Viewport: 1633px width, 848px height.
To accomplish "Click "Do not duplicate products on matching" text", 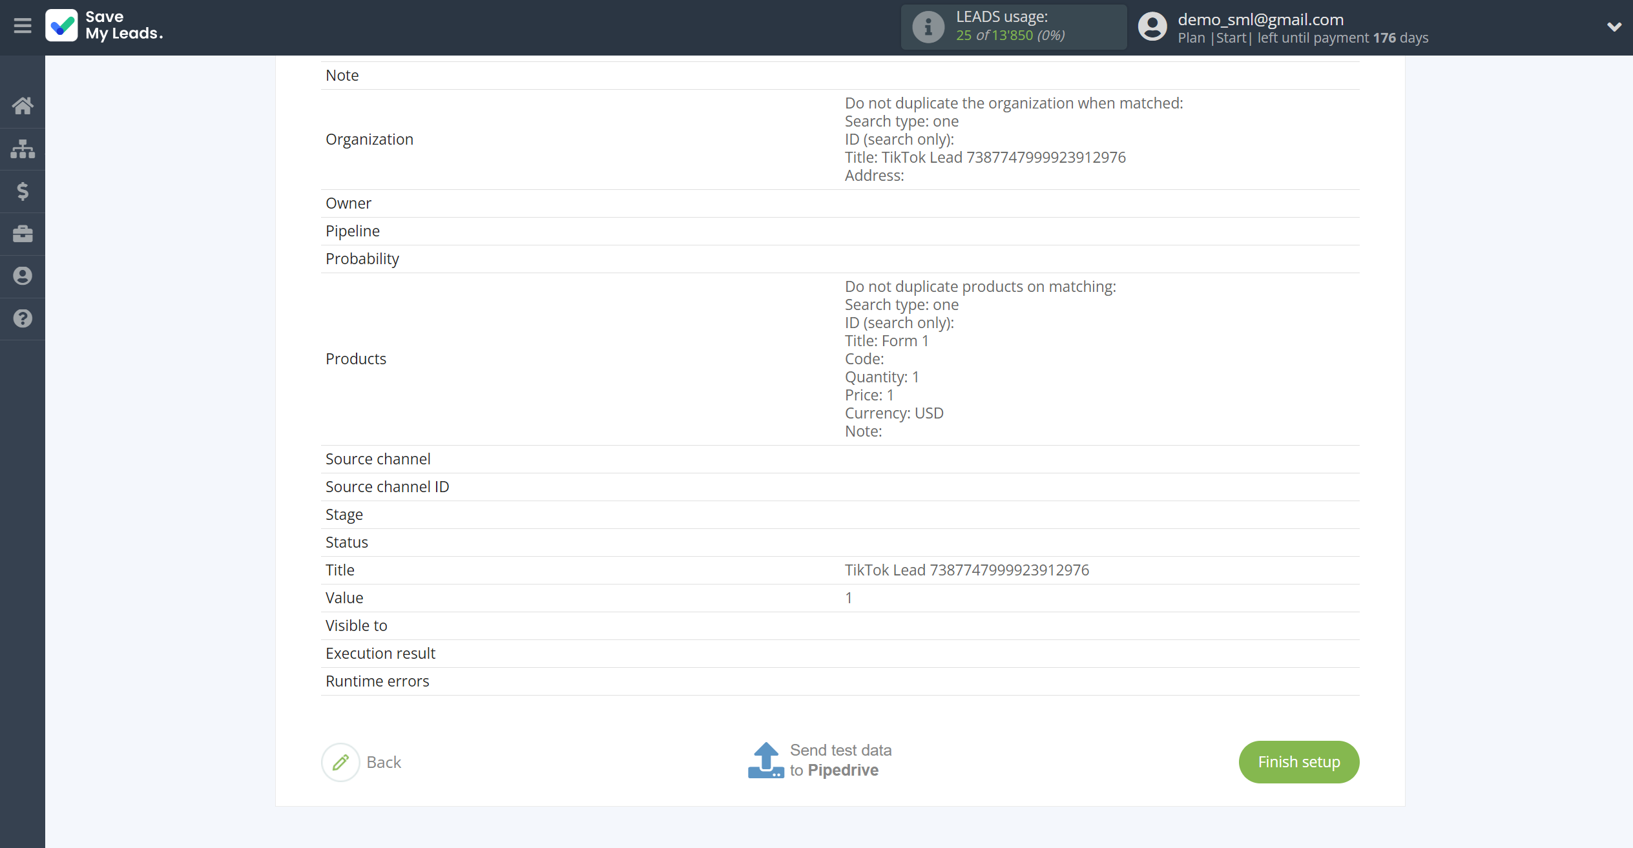I will pos(981,287).
